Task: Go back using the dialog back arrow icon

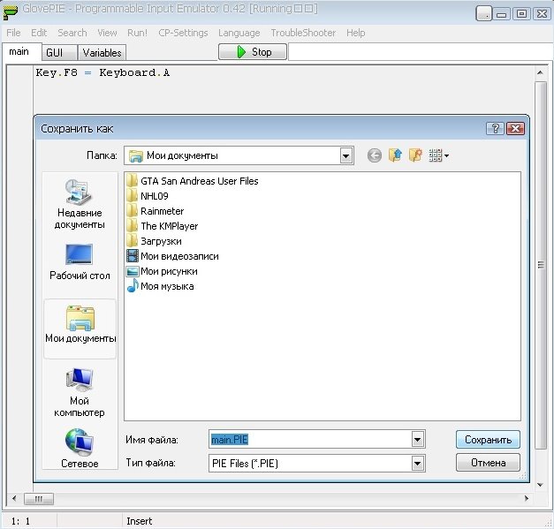Action: (x=374, y=155)
